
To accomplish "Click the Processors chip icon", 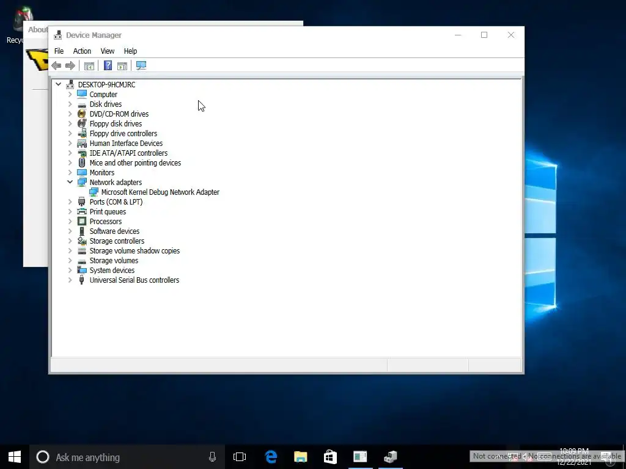I will (82, 221).
